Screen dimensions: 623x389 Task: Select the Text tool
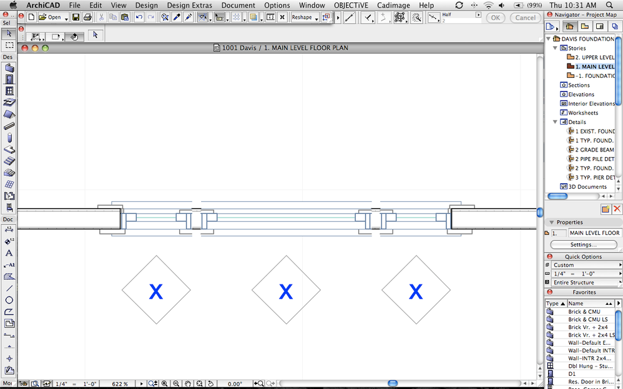pyautogui.click(x=9, y=253)
